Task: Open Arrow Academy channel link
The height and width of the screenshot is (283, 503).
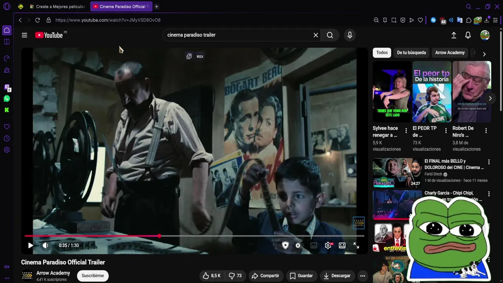Action: pyautogui.click(x=53, y=273)
